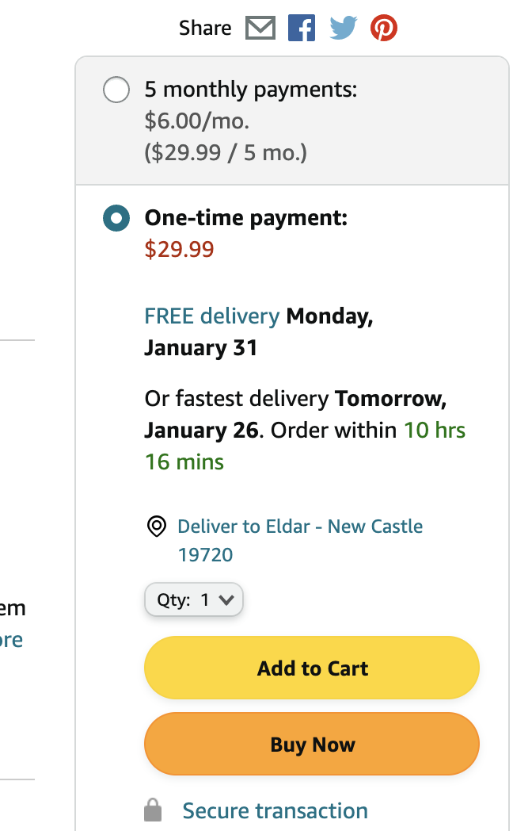Select the 5 monthly payments radio button
Viewport: 532px width, 831px height.
coord(116,90)
